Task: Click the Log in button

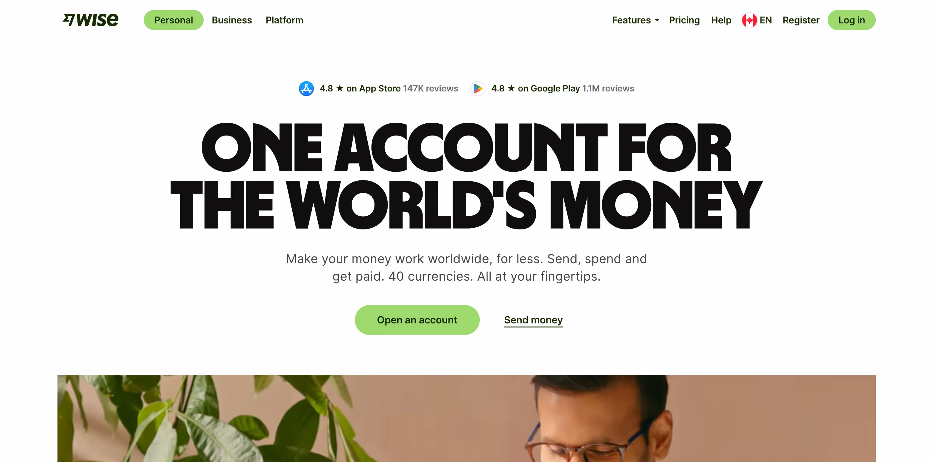Action: point(851,20)
